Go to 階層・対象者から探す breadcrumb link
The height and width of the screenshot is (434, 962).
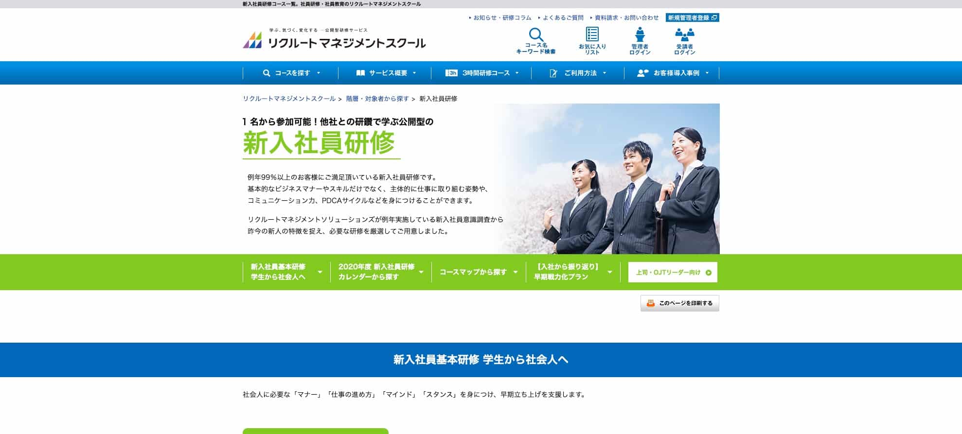tap(377, 99)
